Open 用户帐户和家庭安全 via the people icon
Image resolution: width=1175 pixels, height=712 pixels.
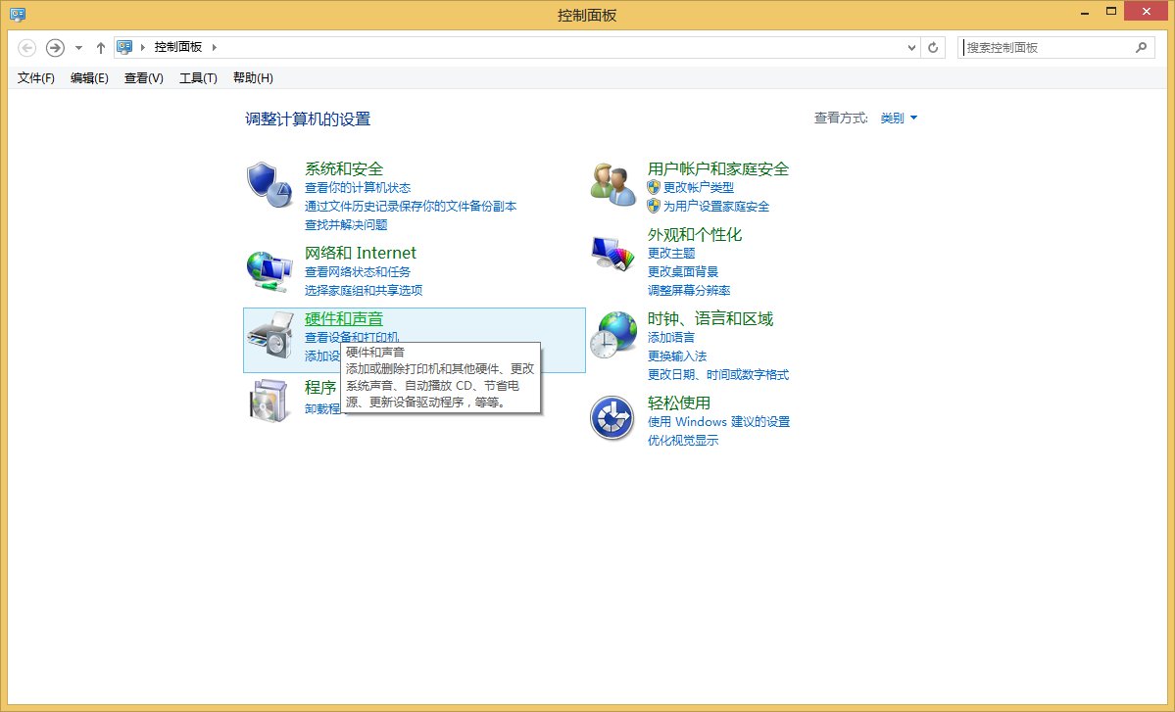[612, 182]
